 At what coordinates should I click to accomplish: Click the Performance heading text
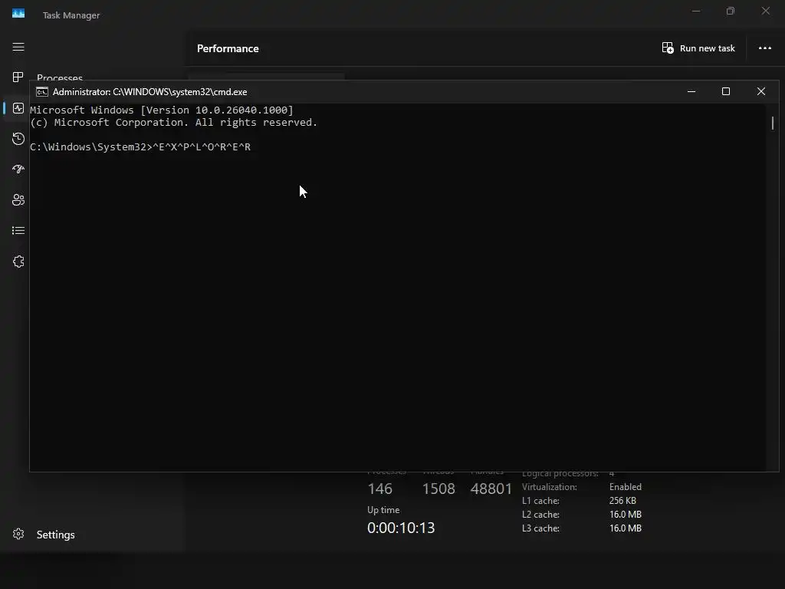click(228, 48)
